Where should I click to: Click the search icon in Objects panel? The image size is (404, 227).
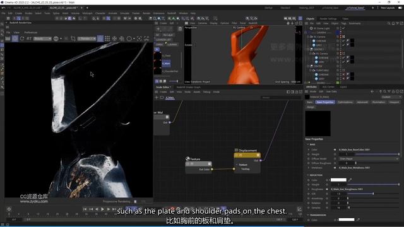389,23
